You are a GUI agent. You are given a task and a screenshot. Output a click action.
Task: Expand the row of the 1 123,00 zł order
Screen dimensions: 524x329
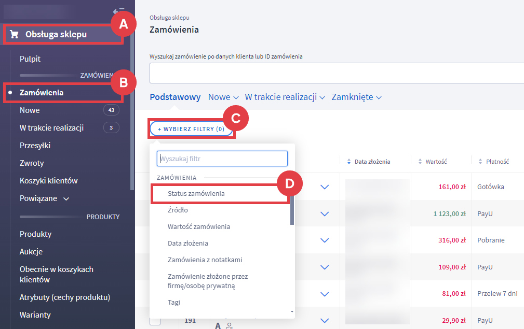[x=325, y=213]
